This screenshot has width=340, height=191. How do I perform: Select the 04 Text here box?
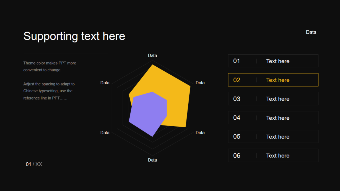click(273, 118)
